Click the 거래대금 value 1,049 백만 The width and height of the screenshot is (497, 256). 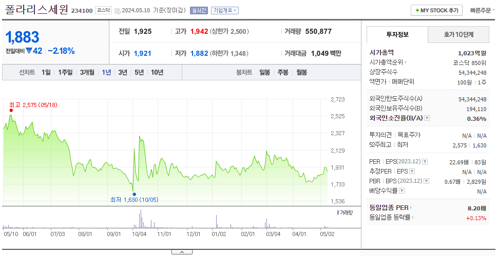tap(326, 53)
